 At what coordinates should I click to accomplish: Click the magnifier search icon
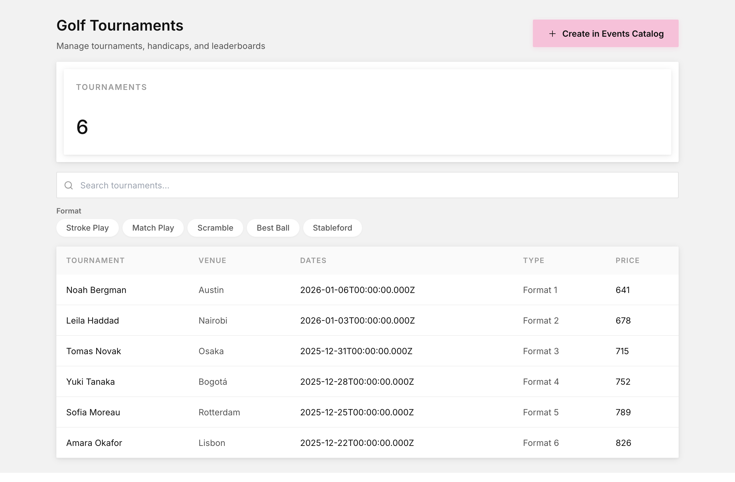(x=69, y=185)
